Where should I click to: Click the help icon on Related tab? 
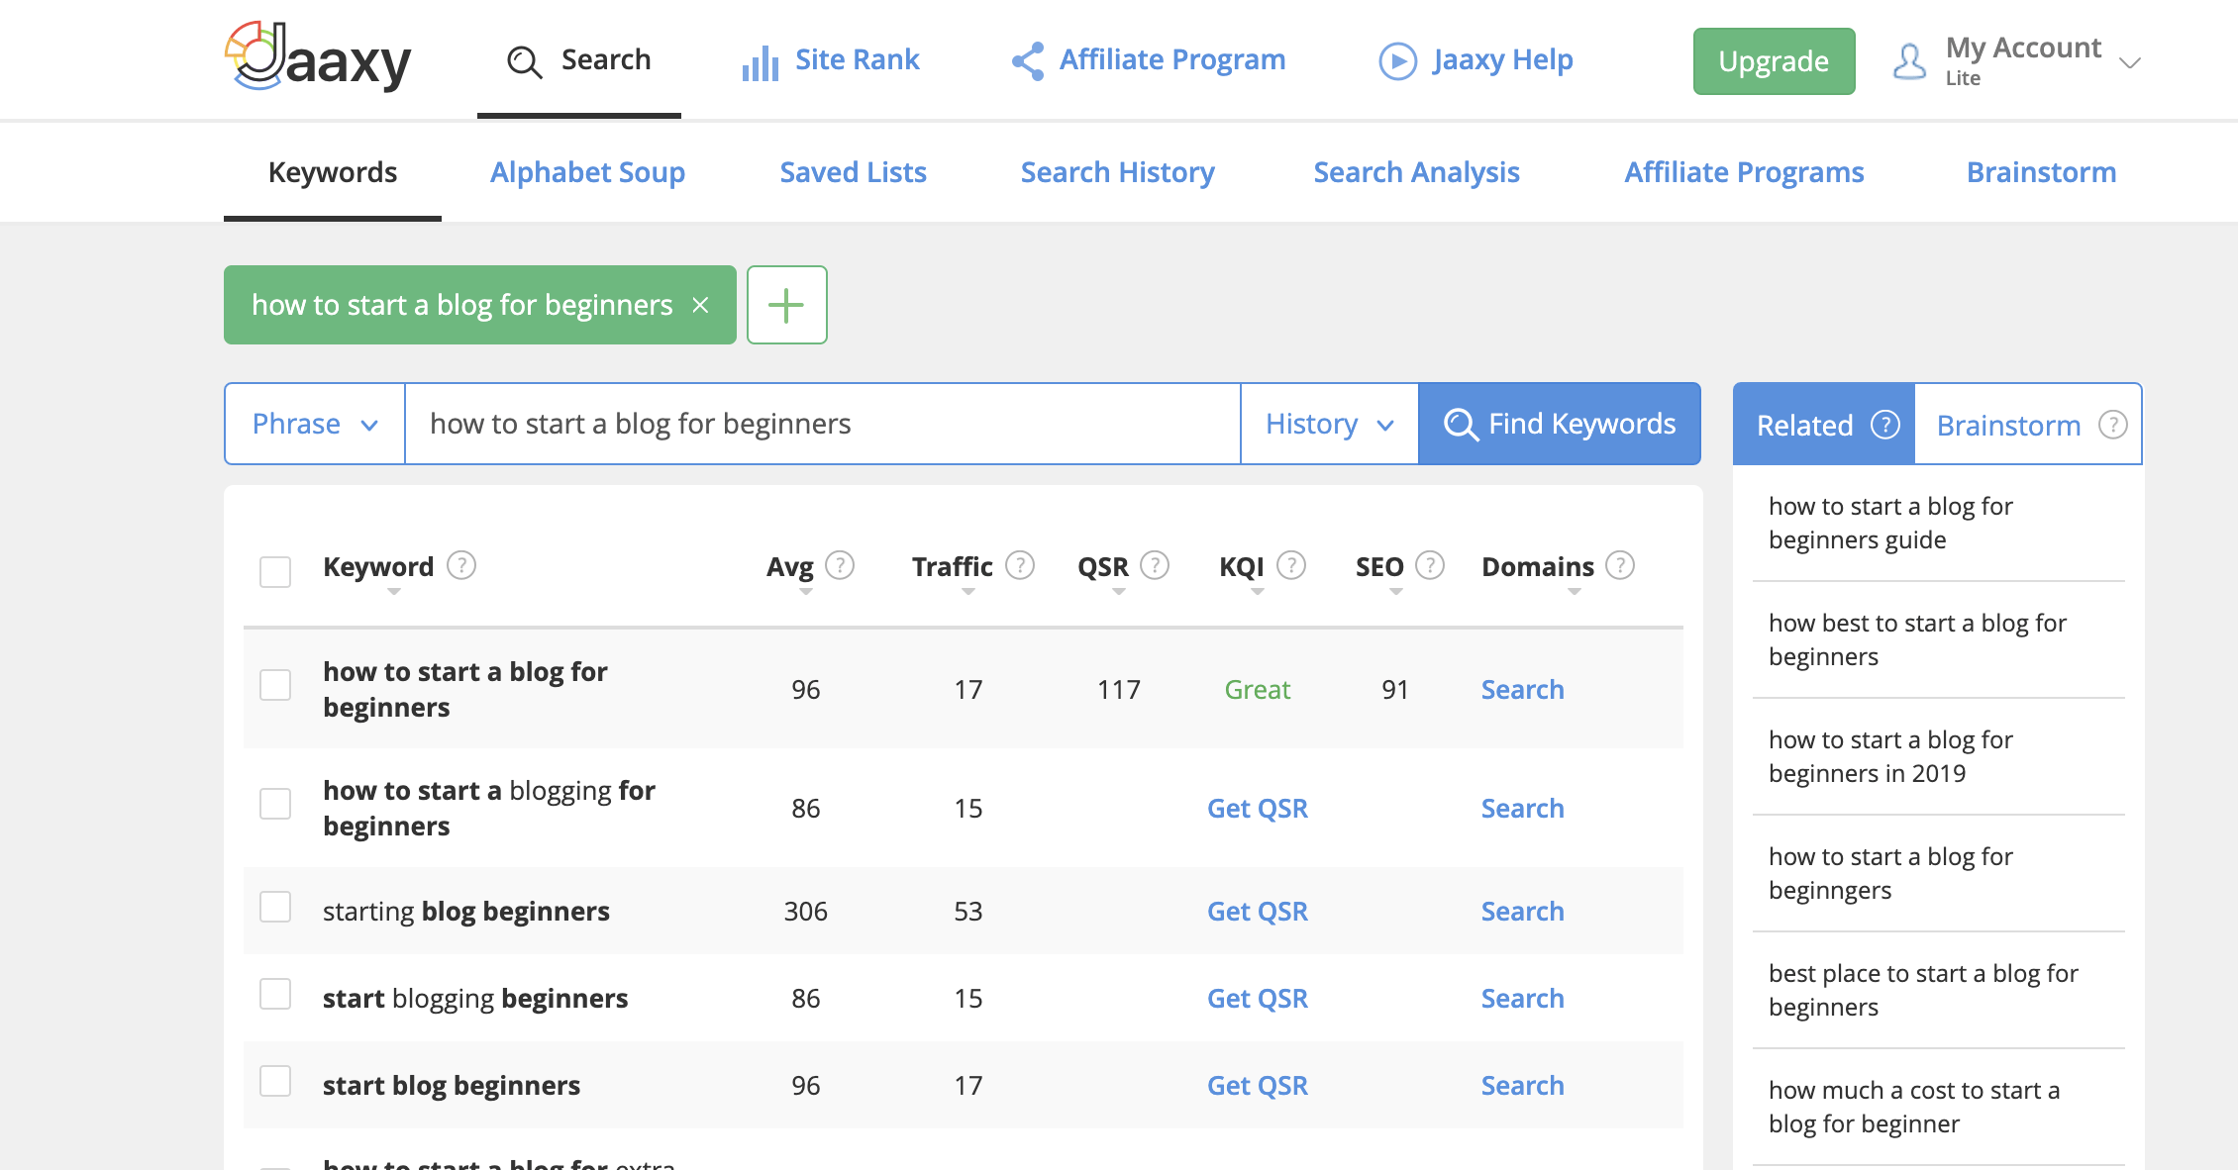(x=1885, y=425)
